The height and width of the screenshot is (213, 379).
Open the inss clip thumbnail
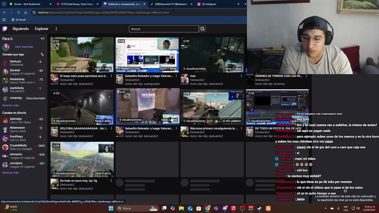pyautogui.click(x=212, y=54)
